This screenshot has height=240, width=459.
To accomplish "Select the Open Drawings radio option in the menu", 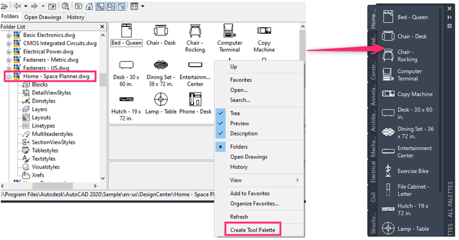I will pos(248,157).
